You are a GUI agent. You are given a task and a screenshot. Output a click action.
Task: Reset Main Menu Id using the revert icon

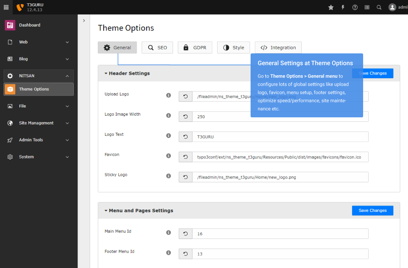(x=185, y=234)
